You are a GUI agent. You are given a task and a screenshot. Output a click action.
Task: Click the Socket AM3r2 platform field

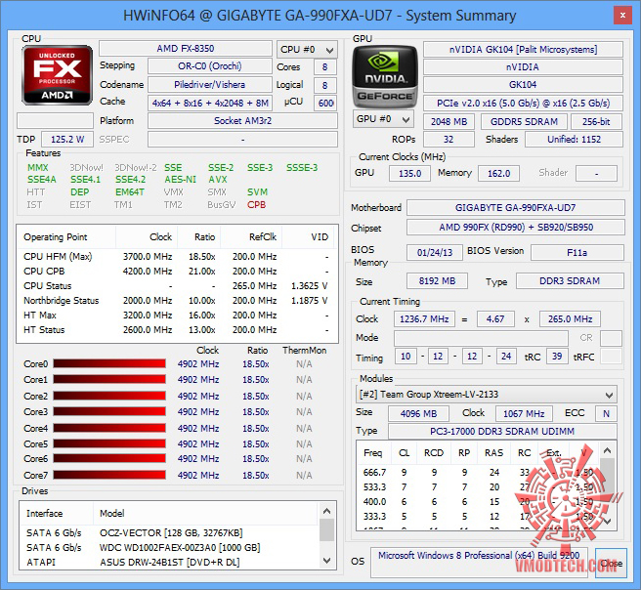tap(243, 121)
